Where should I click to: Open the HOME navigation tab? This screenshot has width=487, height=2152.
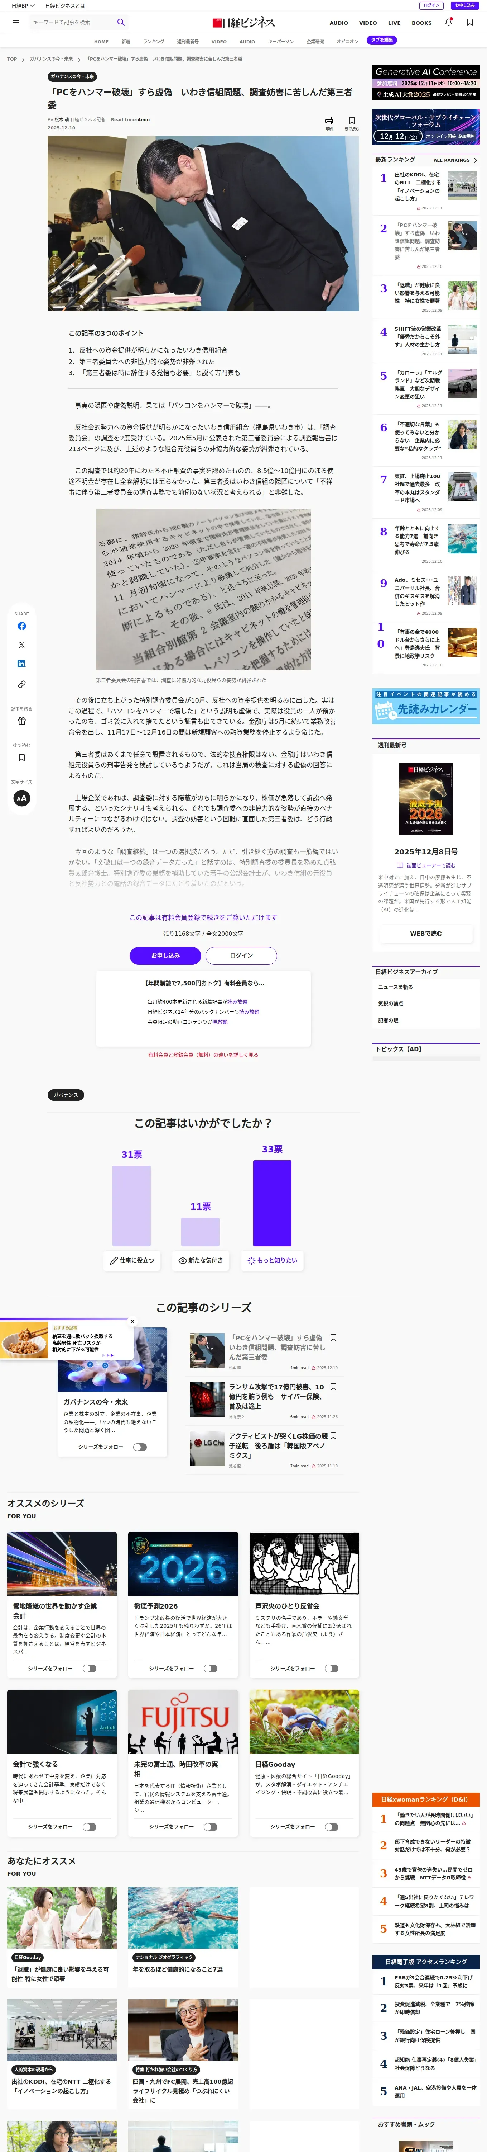(101, 41)
